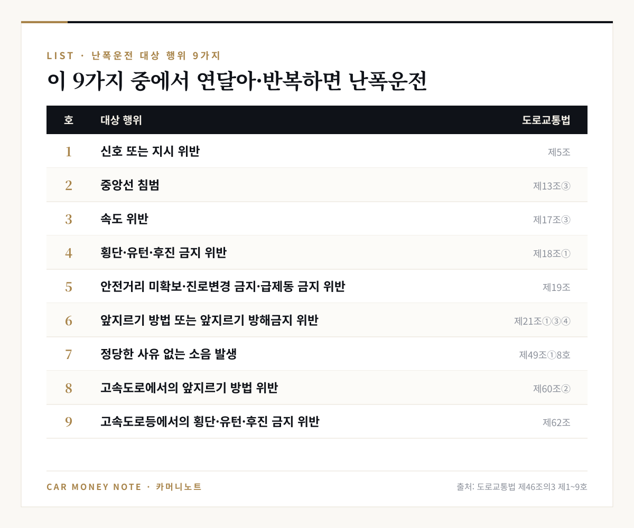Click the headline '이 9가지 중에서 연달아·반복하면 난폭운전'
This screenshot has height=528, width=634.
tap(237, 81)
